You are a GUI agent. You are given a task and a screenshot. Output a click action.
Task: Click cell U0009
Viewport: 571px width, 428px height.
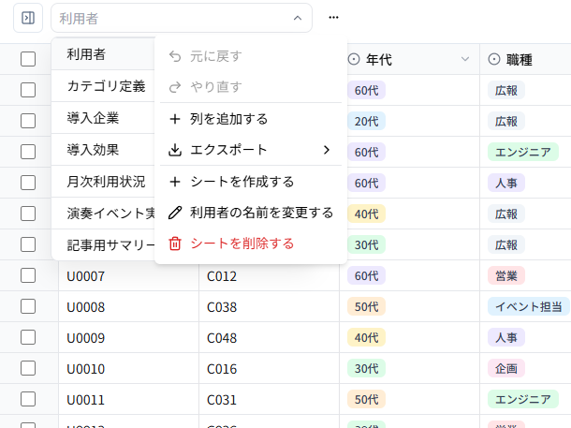[x=128, y=338]
